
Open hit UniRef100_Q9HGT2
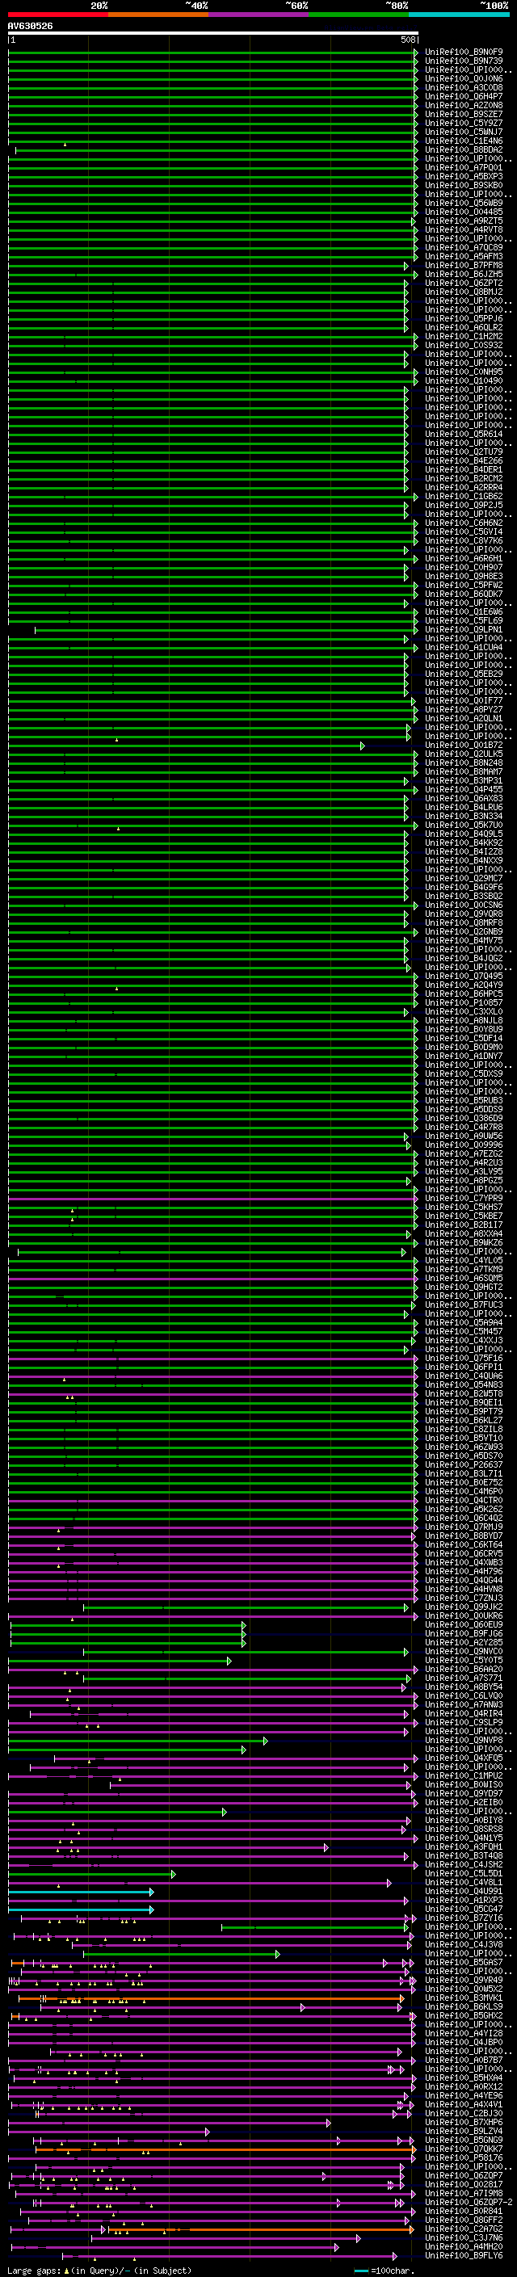[x=463, y=1287]
